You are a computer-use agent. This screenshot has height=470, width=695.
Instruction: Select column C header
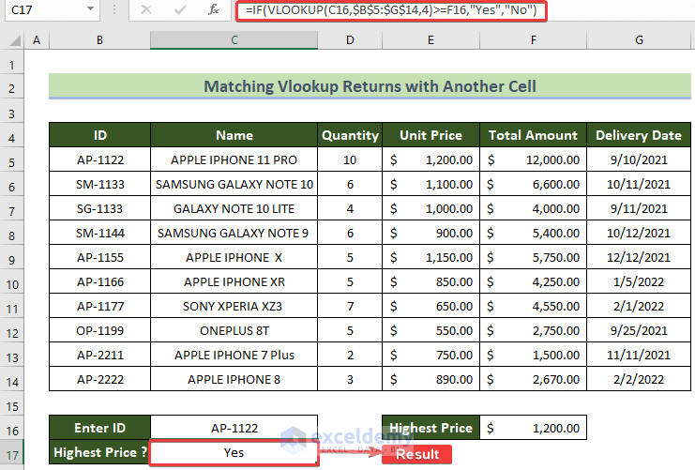pos(234,40)
